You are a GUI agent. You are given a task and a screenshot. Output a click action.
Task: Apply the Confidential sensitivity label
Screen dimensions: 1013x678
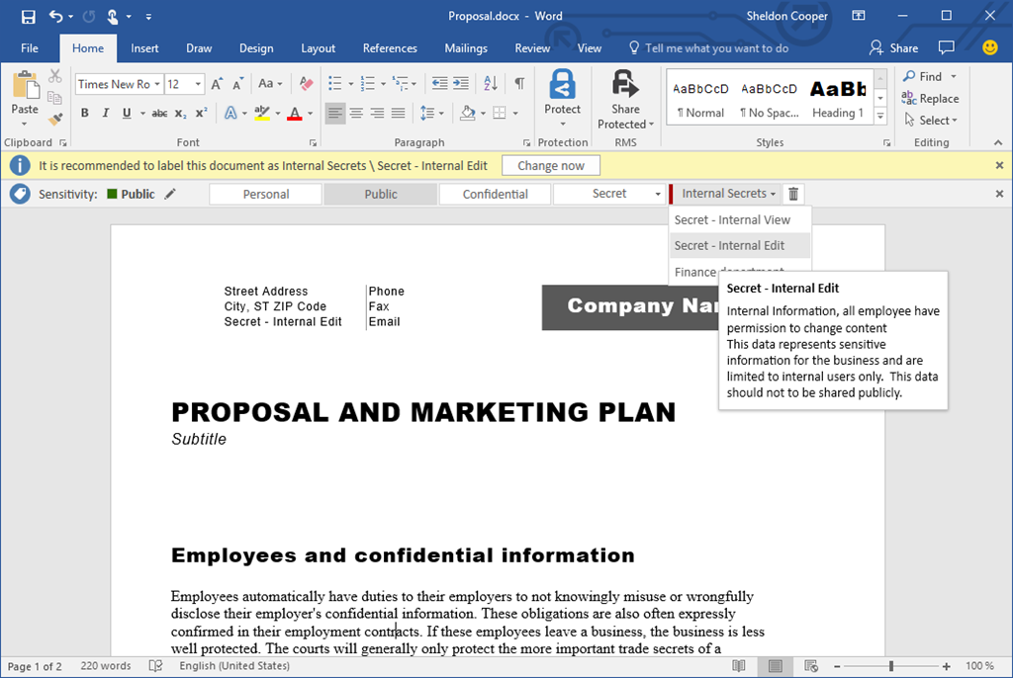(495, 195)
